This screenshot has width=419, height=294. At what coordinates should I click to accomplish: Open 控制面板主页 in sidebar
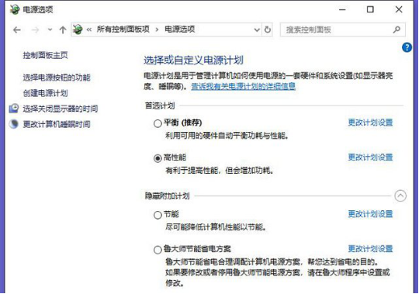point(45,55)
